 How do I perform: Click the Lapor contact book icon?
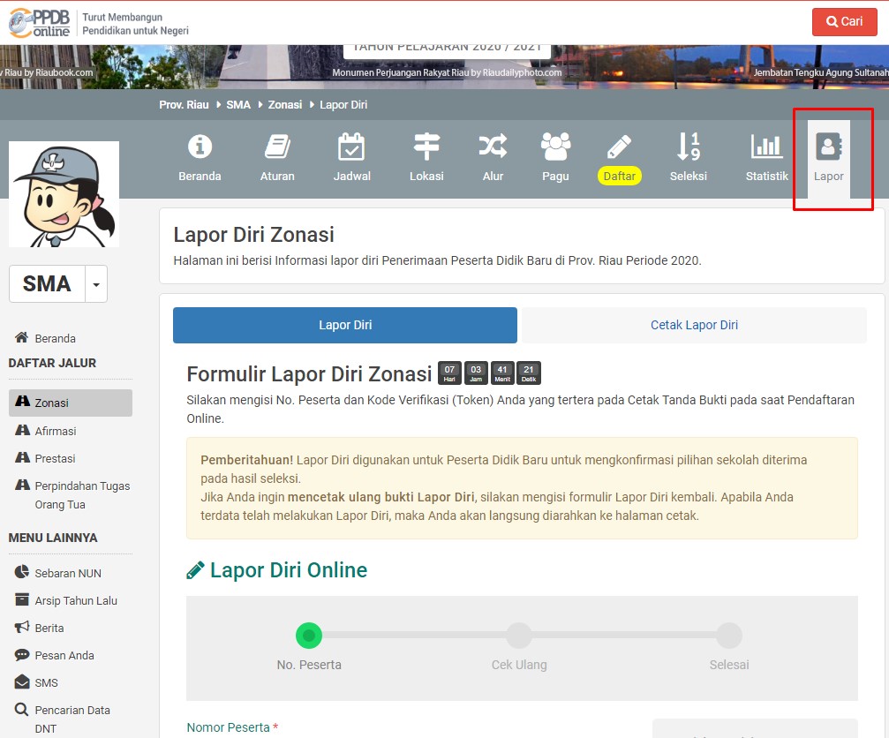pyautogui.click(x=829, y=147)
